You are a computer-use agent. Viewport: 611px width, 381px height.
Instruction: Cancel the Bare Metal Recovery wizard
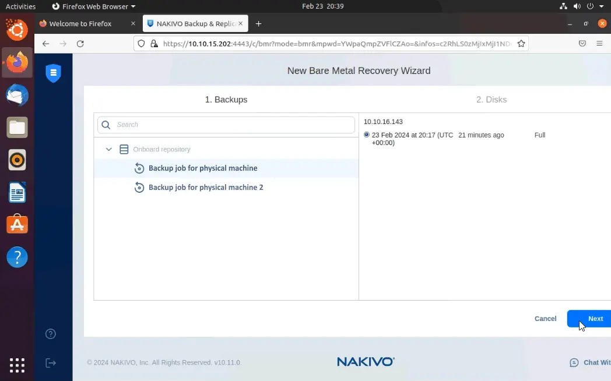pos(545,319)
